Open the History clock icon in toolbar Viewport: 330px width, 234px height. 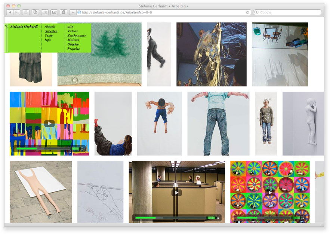tap(35, 12)
